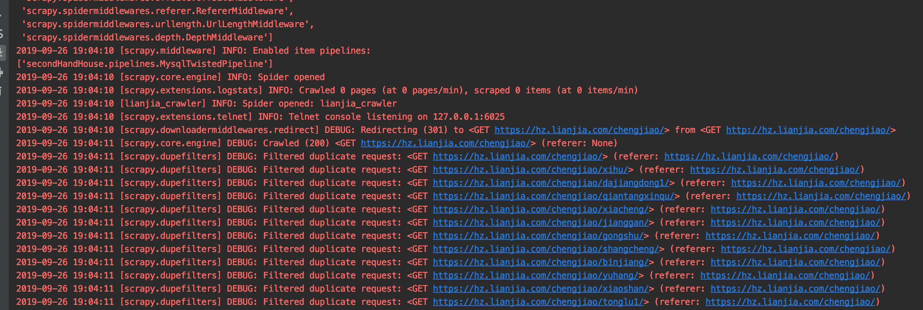Click the Clear All trash icon
The width and height of the screenshot is (923, 310).
(x=1, y=91)
